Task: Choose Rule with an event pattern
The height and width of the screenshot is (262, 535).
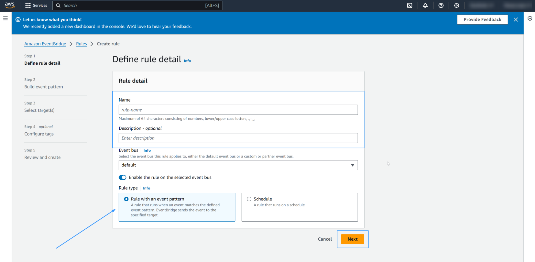Action: coord(126,199)
